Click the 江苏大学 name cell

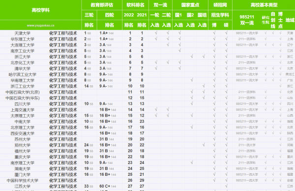click(23, 187)
